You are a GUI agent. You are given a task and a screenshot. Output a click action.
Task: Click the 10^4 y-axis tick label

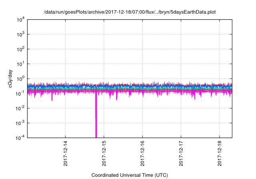20,20
